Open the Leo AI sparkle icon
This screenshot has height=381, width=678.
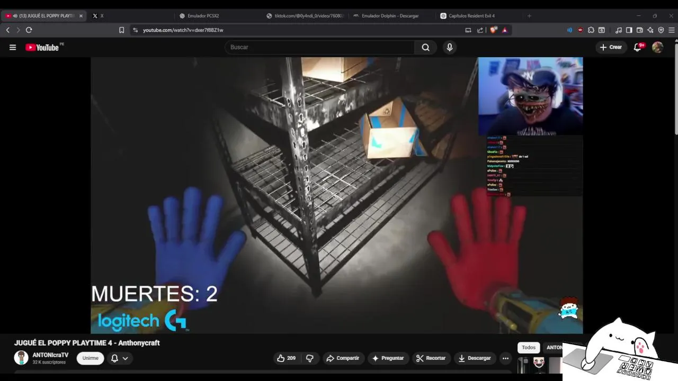click(x=650, y=30)
